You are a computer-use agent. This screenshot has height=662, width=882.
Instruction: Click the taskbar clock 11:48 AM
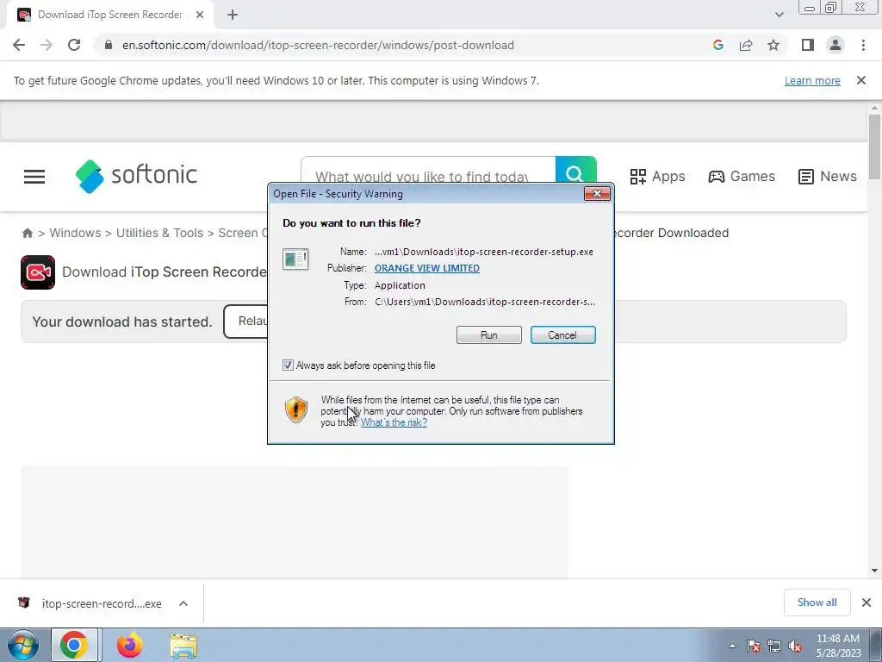(x=837, y=646)
